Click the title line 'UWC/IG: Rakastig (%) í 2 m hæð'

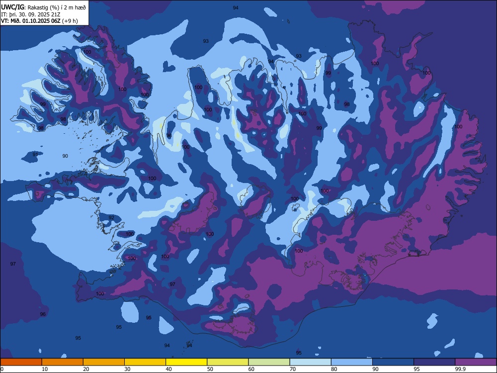click(43, 7)
